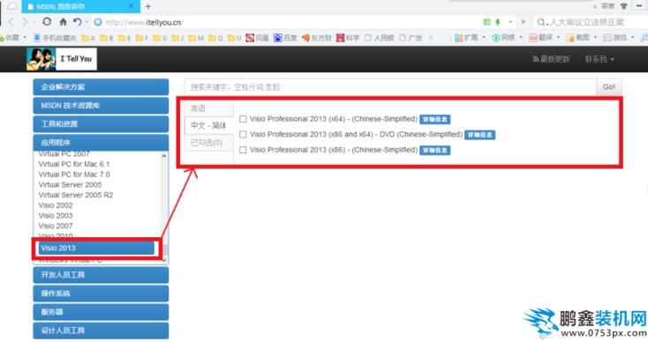This screenshot has width=648, height=342.
Task: Select Virtual Server 2005 R2 in the list
Action: tap(76, 195)
